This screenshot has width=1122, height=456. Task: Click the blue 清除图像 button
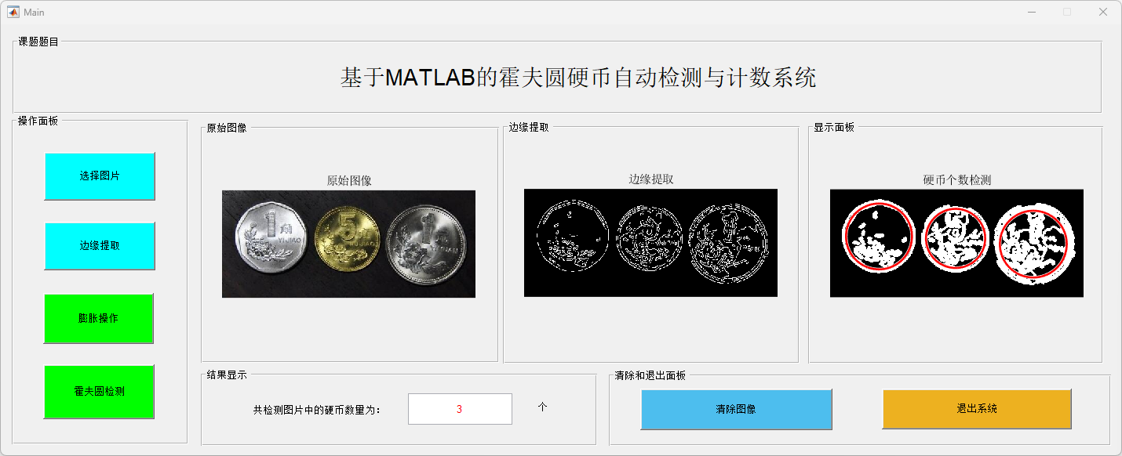[736, 409]
